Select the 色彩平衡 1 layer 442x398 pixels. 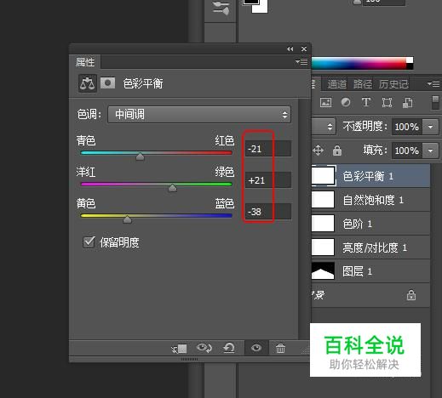pos(370,176)
